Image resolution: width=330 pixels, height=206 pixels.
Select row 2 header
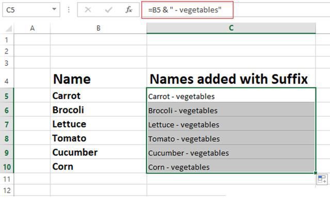click(x=7, y=51)
